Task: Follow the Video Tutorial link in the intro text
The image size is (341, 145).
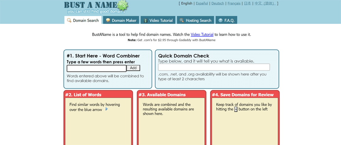Action: [x=202, y=34]
